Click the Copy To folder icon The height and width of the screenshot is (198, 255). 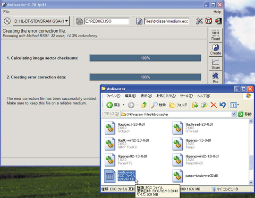(x=204, y=105)
